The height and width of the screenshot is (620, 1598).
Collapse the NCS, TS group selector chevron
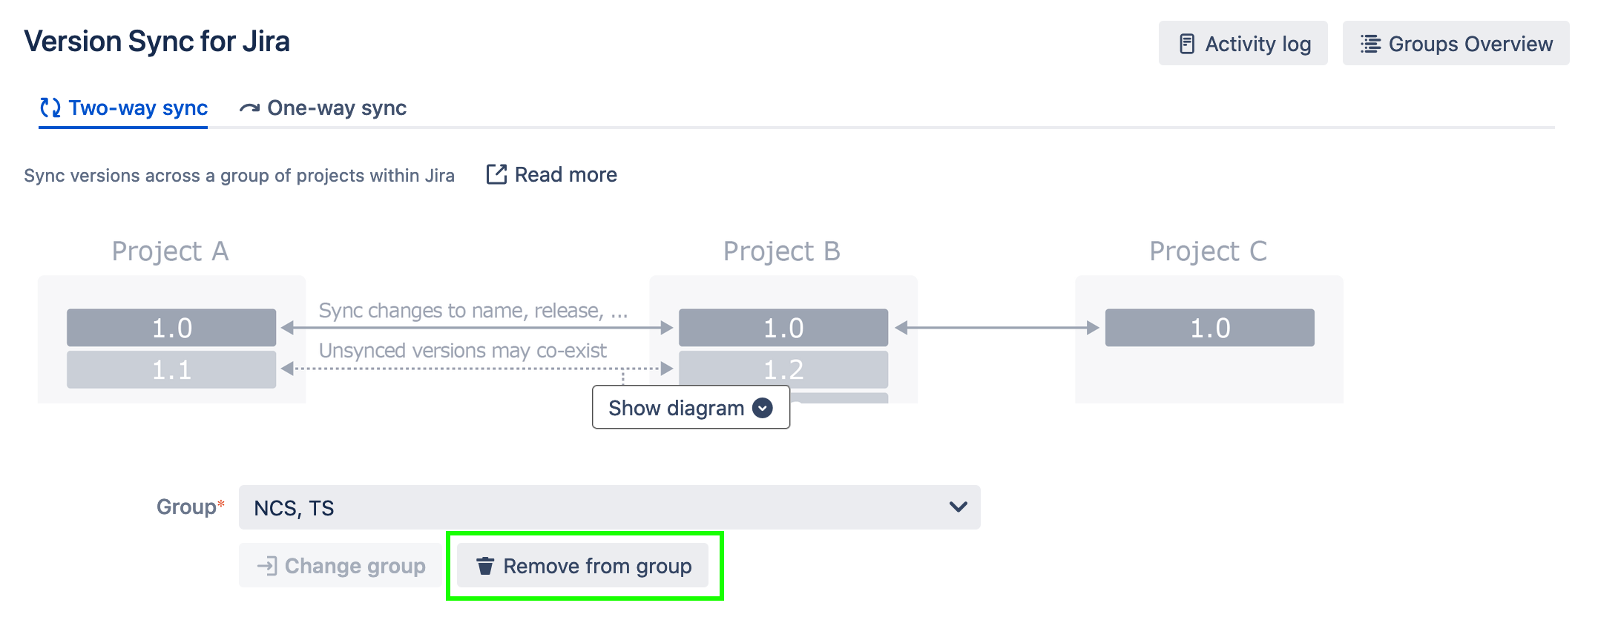tap(959, 507)
